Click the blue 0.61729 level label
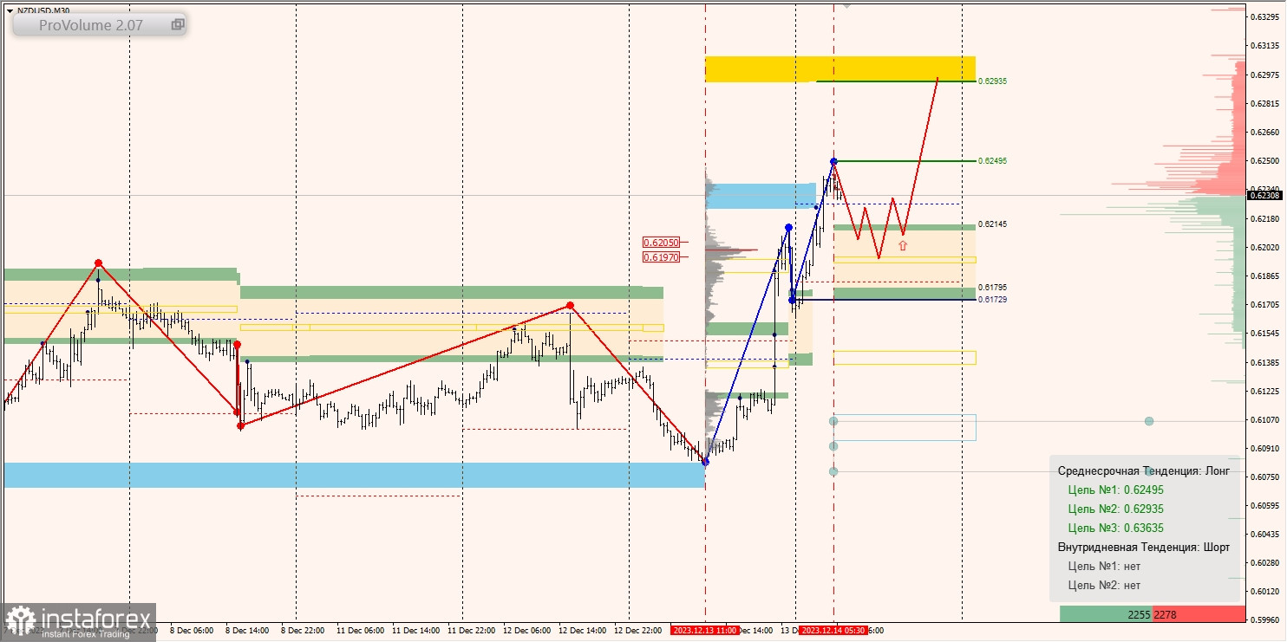Screen dimensions: 1287x642 click(x=992, y=299)
